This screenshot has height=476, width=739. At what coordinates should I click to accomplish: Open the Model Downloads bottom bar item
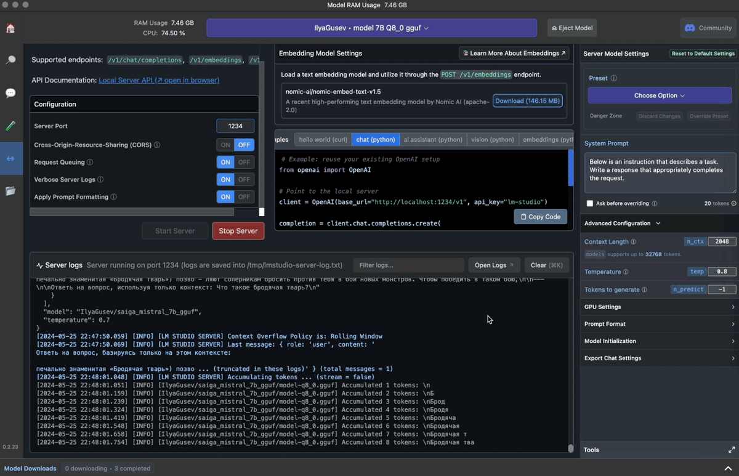click(x=30, y=469)
